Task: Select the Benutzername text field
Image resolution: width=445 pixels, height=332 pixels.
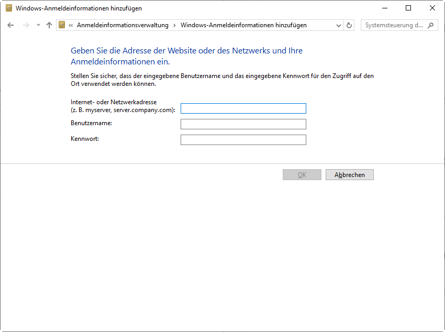Action: 243,124
